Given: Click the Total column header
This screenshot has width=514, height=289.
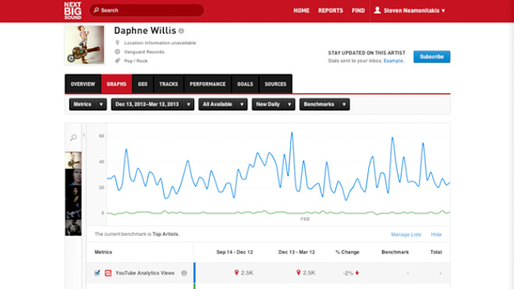Looking at the screenshot, I should tap(436, 252).
